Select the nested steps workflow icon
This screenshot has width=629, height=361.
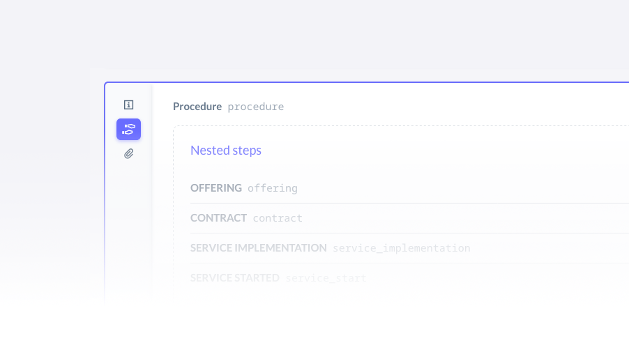(128, 129)
